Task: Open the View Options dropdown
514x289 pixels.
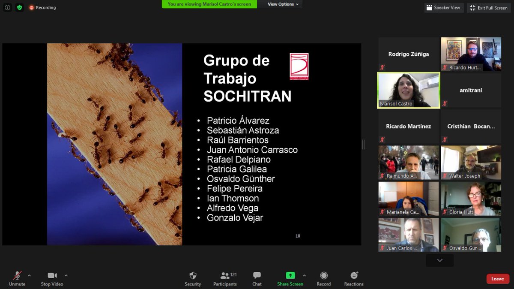Action: click(284, 4)
